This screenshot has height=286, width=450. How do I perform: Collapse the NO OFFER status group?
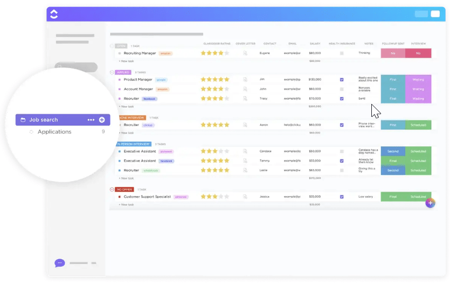pyautogui.click(x=112, y=190)
